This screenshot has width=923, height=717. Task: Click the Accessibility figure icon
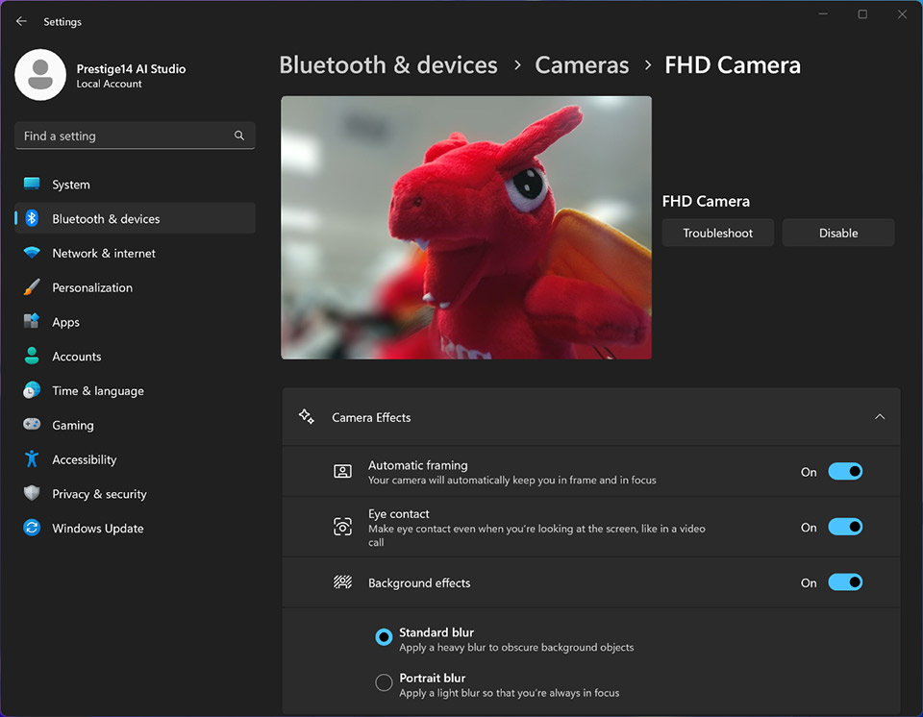(x=32, y=459)
